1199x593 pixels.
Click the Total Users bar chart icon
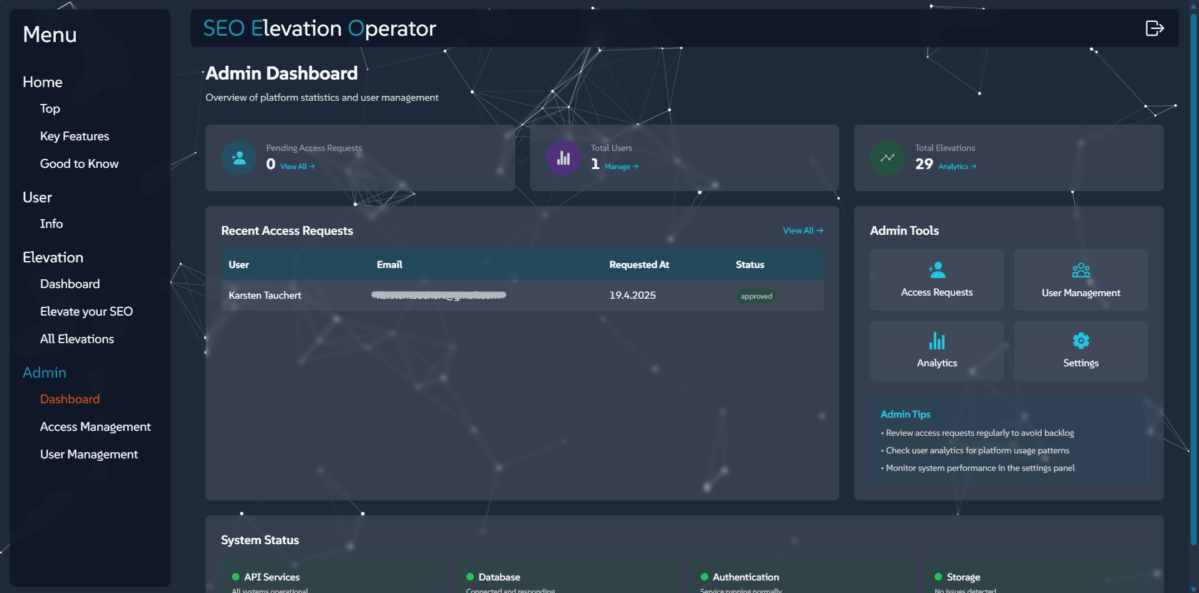pyautogui.click(x=563, y=158)
